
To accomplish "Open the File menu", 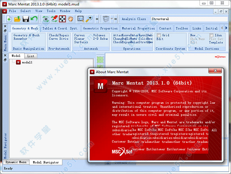I will point(13,11).
